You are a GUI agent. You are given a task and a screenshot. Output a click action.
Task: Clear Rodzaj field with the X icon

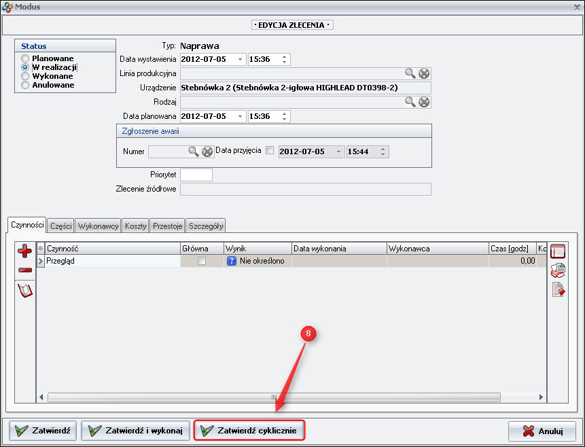[x=424, y=102]
